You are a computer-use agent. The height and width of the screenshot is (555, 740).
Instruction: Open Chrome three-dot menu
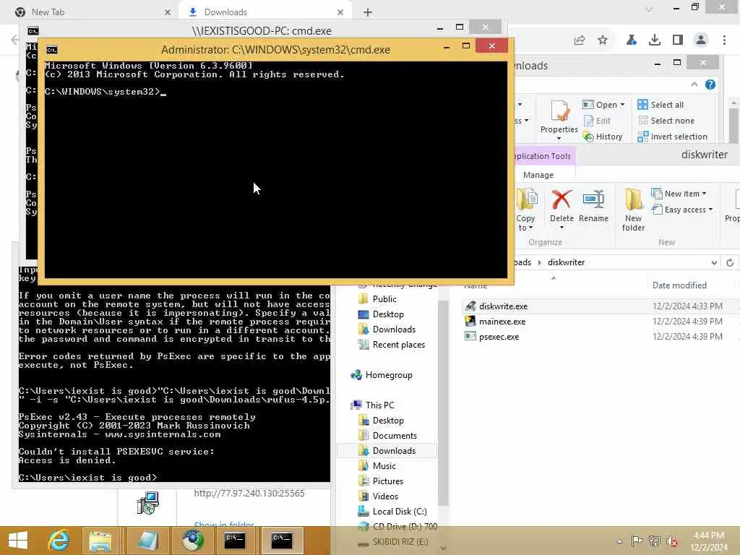pos(724,40)
